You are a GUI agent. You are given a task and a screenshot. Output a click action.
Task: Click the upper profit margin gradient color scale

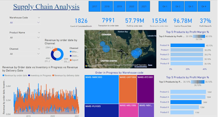coord(199,36)
